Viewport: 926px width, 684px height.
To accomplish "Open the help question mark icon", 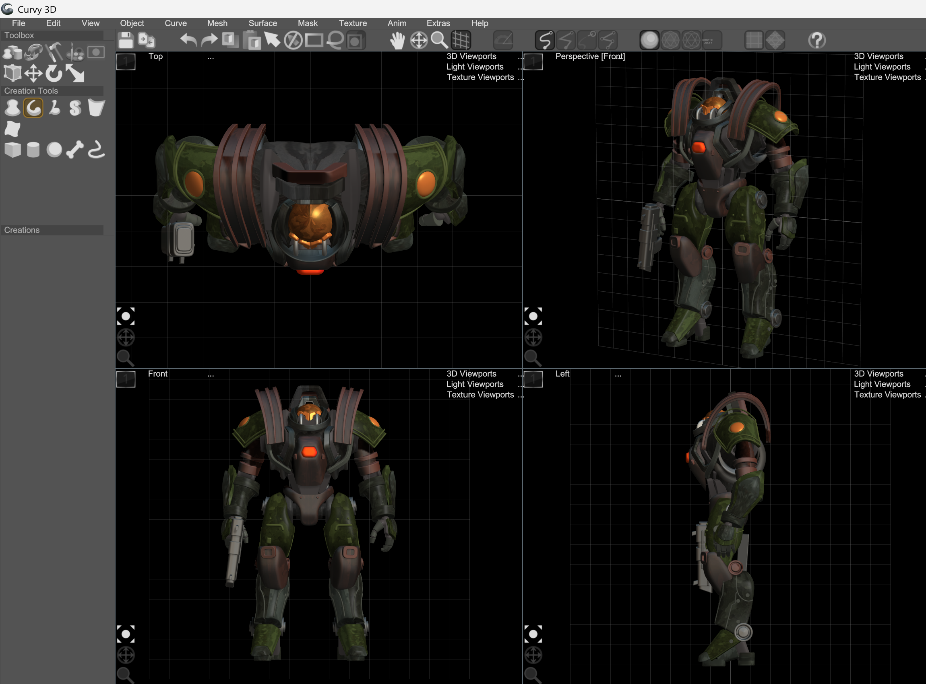I will (x=817, y=40).
